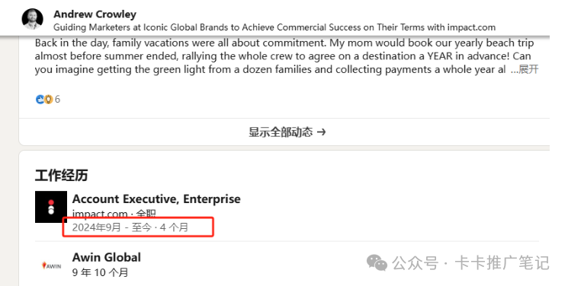Click the arrow icon after 显示全部动态

coord(321,132)
